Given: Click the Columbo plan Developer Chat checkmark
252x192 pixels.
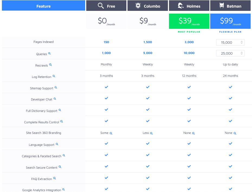Looking at the screenshot, I should 148,98.
